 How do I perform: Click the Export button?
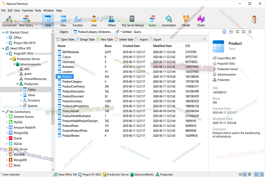click(x=155, y=39)
